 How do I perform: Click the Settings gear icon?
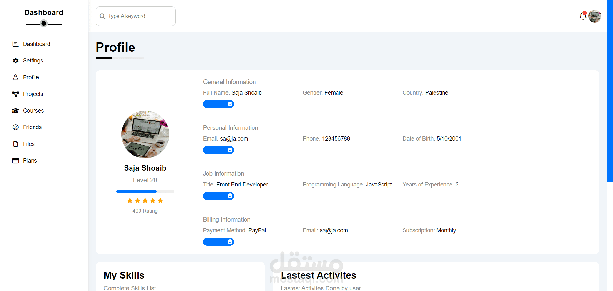coord(15,61)
